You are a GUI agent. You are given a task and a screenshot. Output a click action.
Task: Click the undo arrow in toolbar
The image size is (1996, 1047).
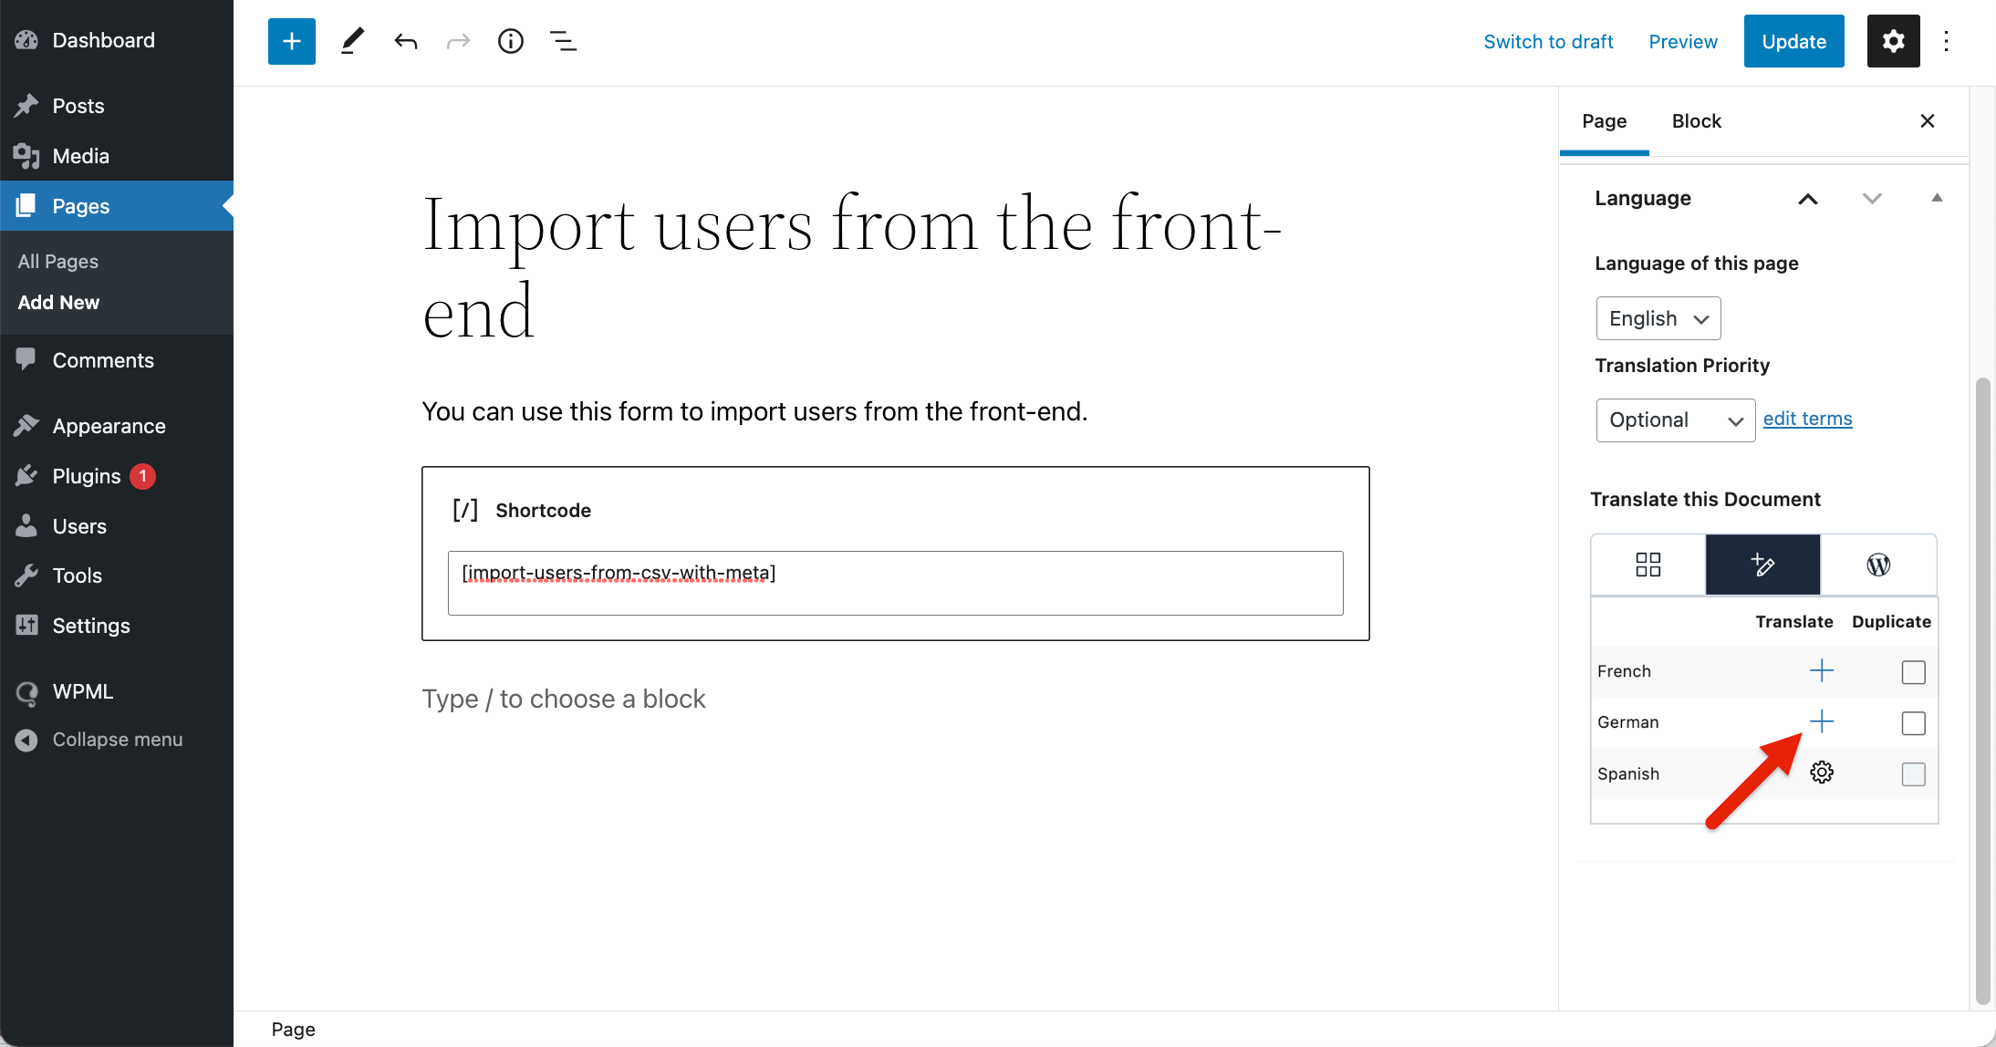click(406, 41)
